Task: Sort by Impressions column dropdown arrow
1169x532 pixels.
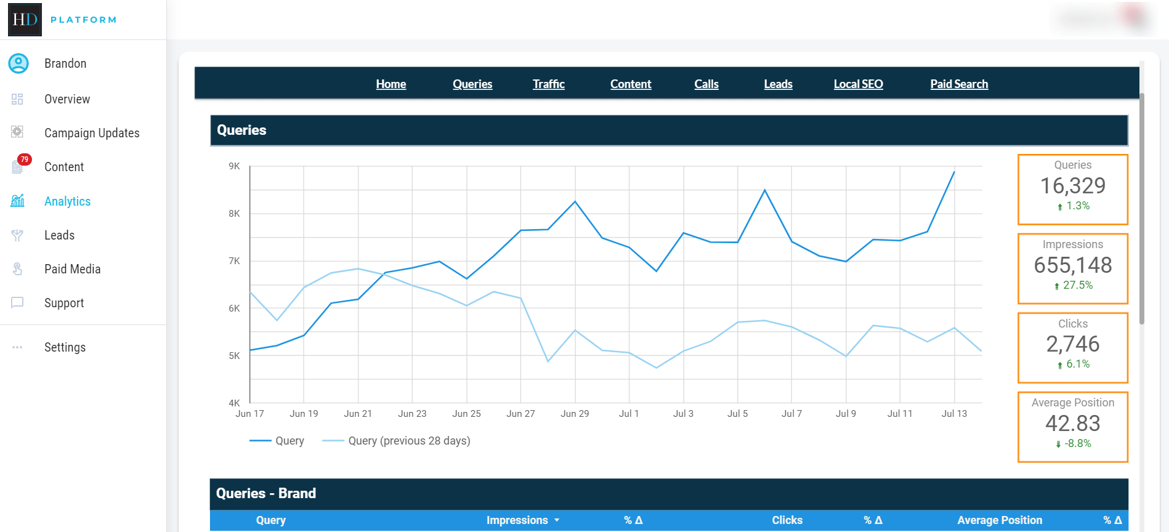Action: point(557,520)
